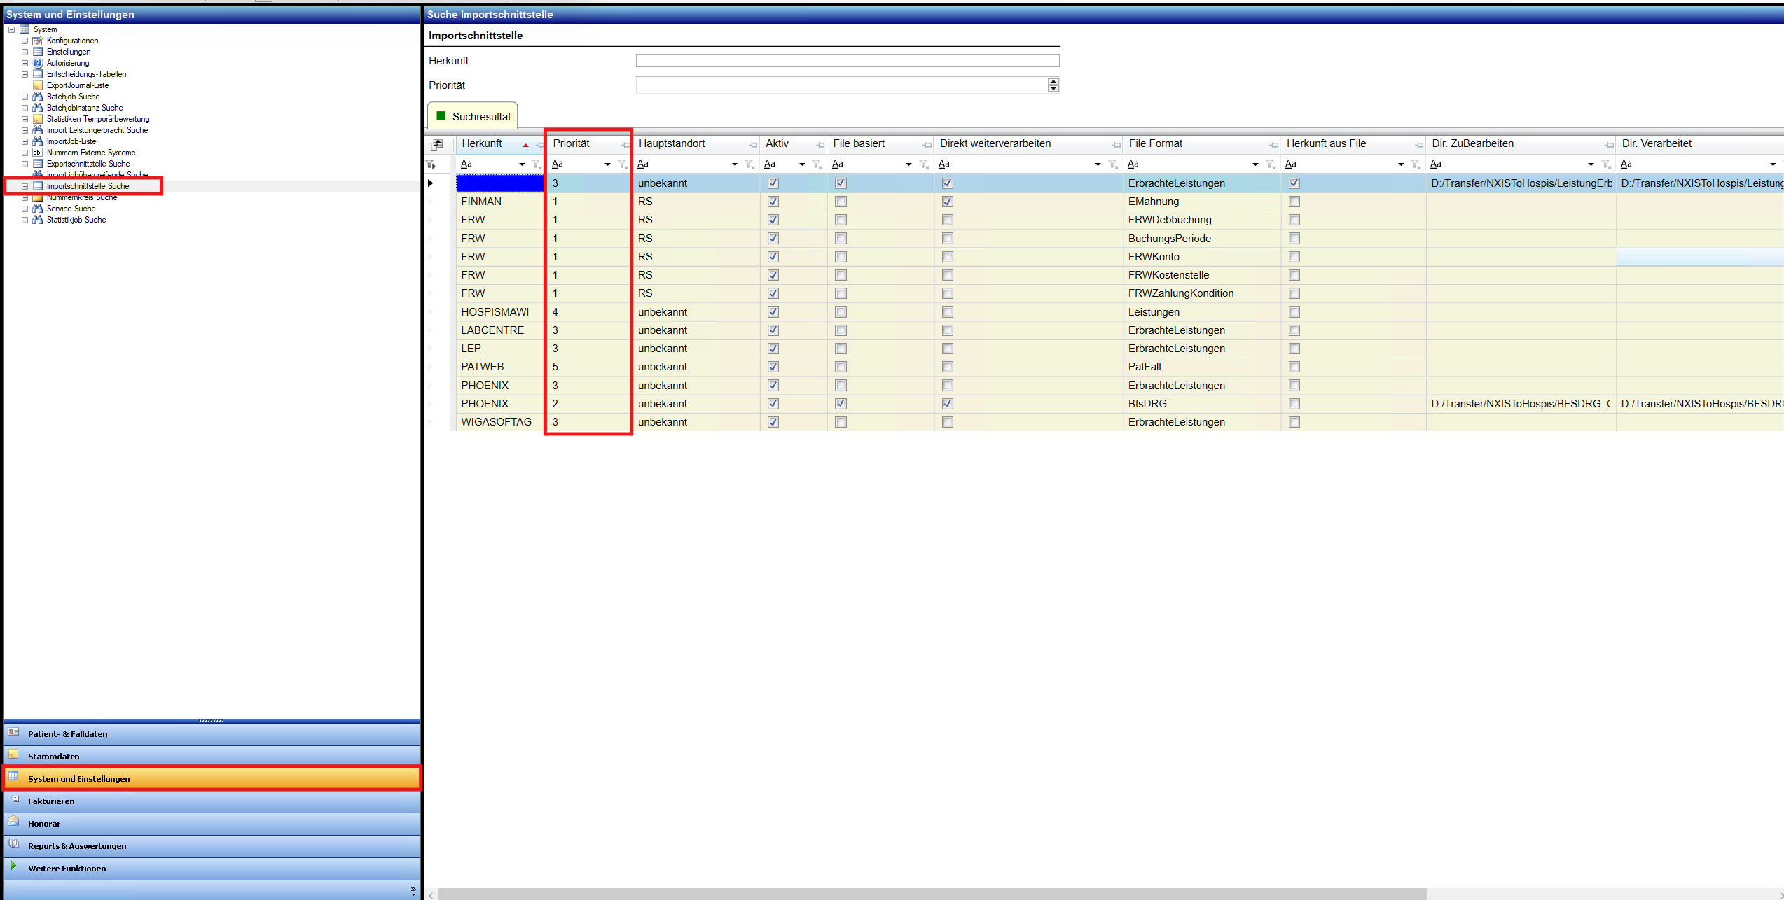1784x900 pixels.
Task: Click binoculars icon beside Batchjob Suche
Action: [38, 97]
